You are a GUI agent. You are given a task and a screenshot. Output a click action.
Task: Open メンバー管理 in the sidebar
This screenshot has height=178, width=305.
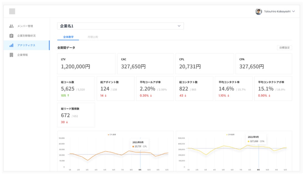click(25, 26)
